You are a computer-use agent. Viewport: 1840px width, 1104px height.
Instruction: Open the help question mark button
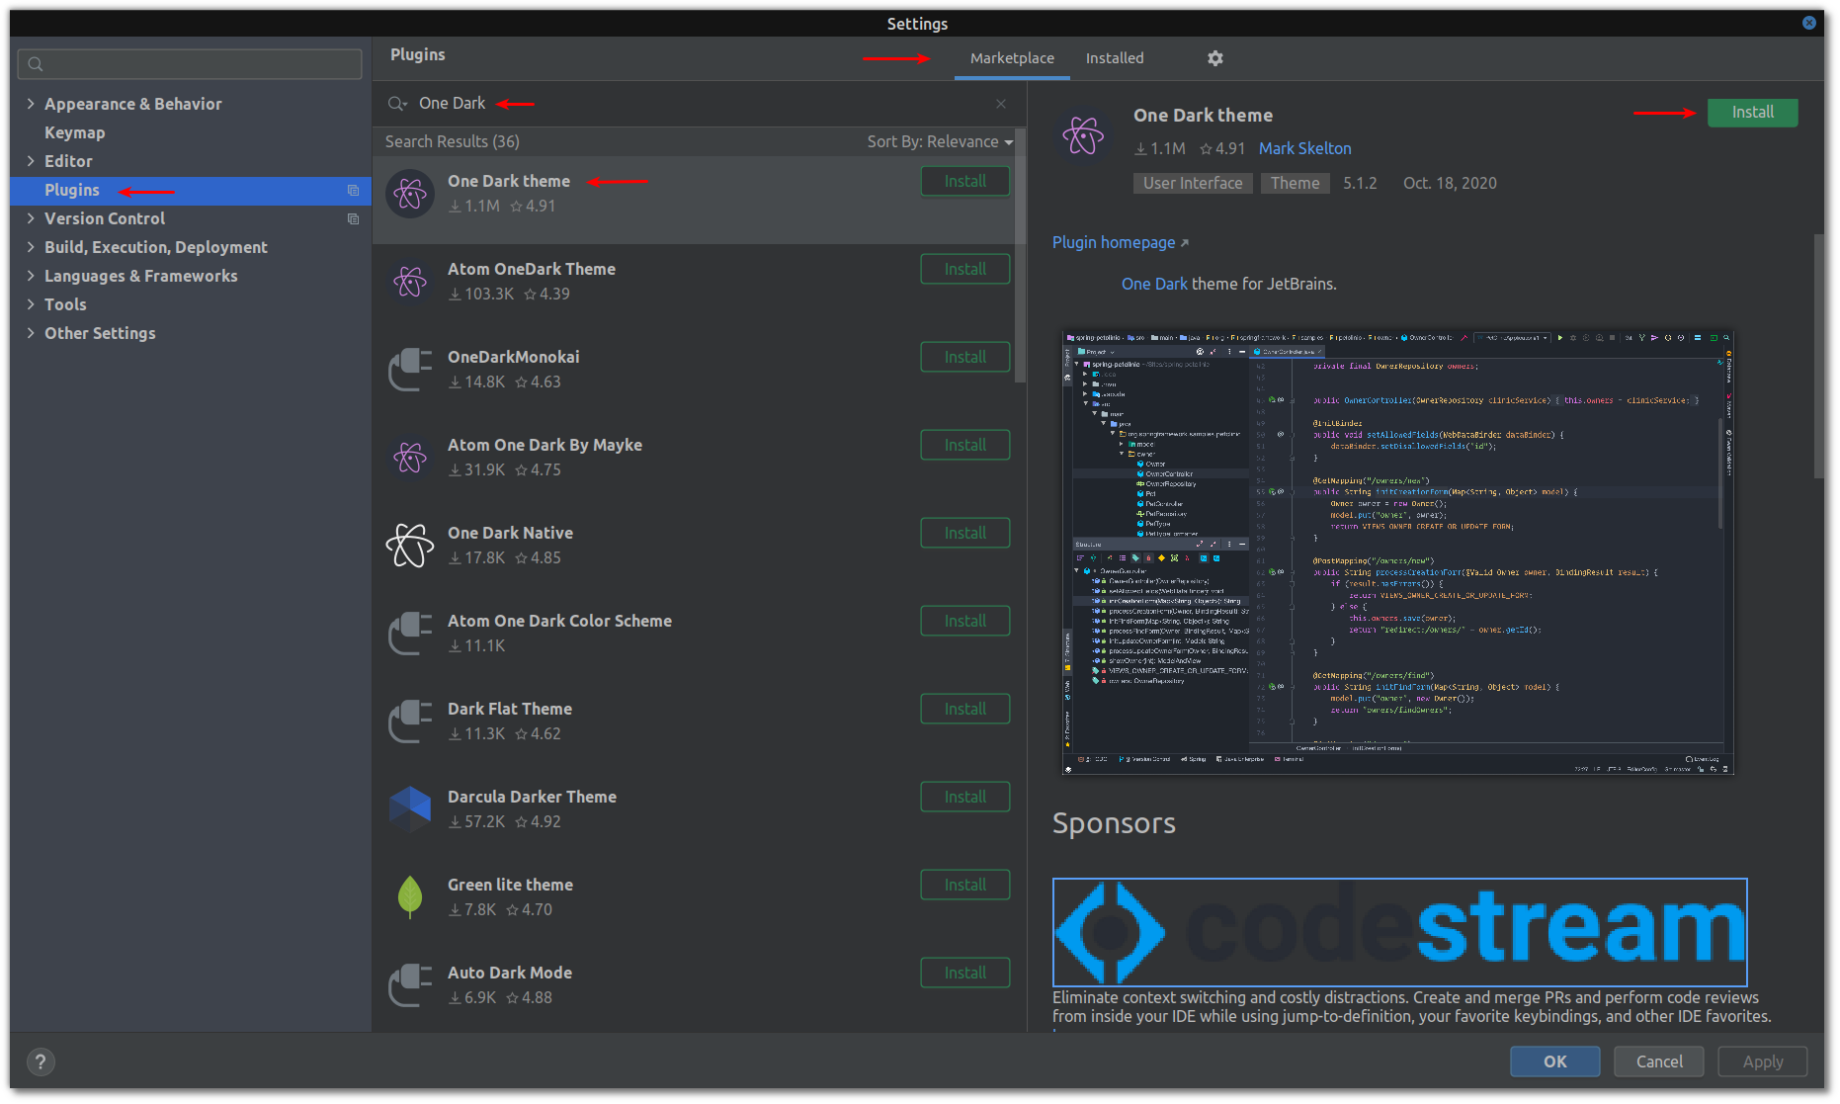coord(40,1062)
